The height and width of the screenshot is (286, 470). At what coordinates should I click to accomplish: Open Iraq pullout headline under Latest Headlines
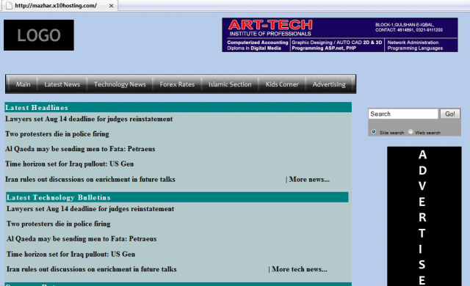tap(70, 164)
